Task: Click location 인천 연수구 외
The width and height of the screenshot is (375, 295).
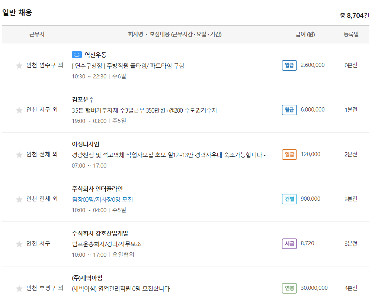Action: pyautogui.click(x=45, y=65)
